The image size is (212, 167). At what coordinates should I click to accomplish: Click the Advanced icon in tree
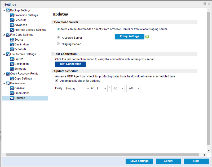click(12, 25)
